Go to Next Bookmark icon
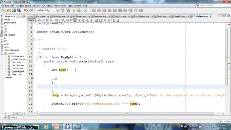 coord(87,20)
